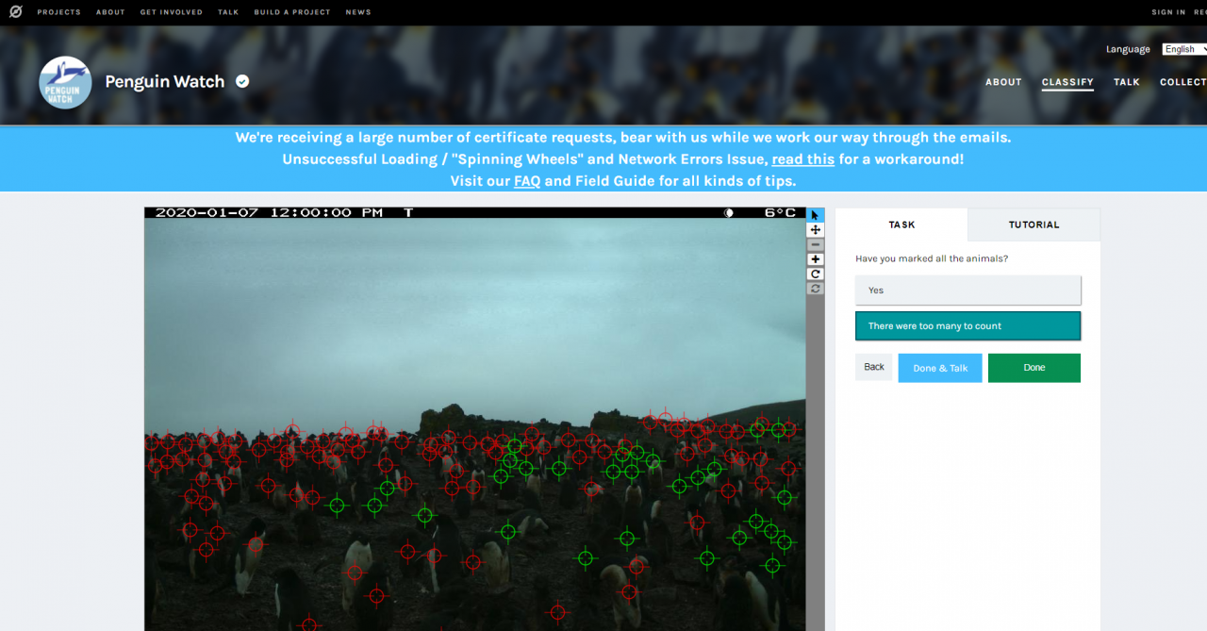Reset the subject image view
The width and height of the screenshot is (1207, 631).
(x=816, y=289)
